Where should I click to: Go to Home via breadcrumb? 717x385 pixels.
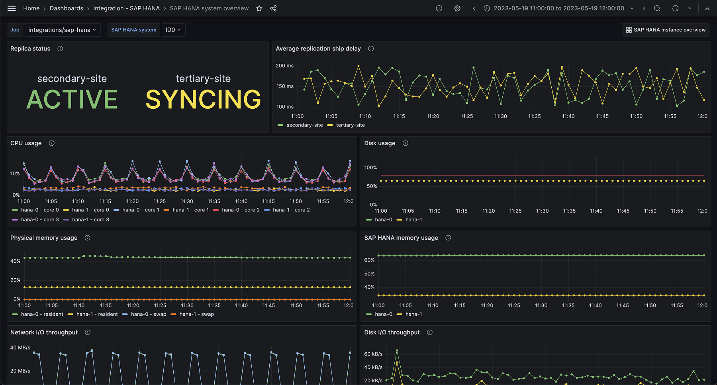(31, 8)
